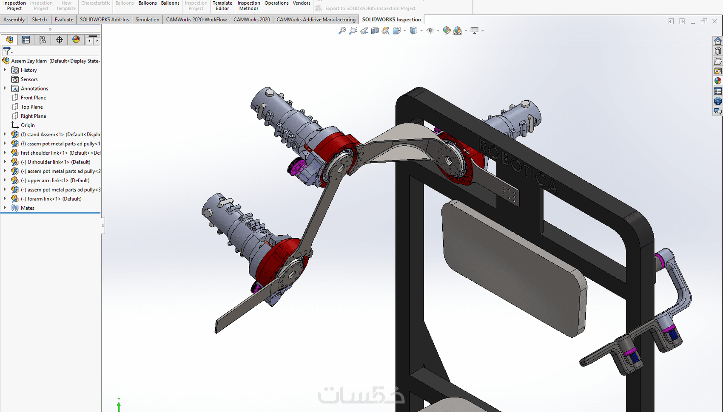The width and height of the screenshot is (723, 412).
Task: Open the FeatureManager Design Tree tab
Action: (9, 40)
